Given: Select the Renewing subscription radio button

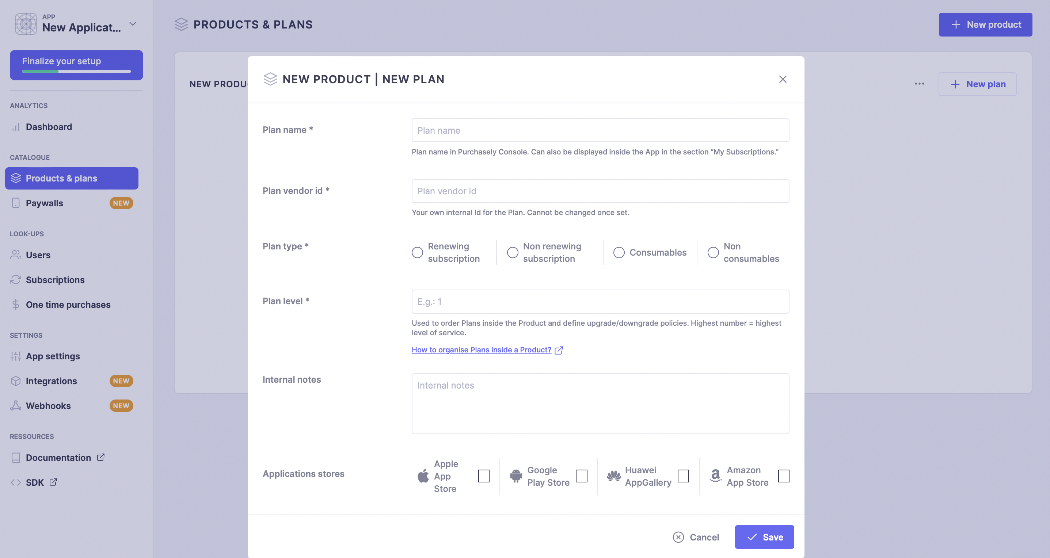Looking at the screenshot, I should pos(417,253).
